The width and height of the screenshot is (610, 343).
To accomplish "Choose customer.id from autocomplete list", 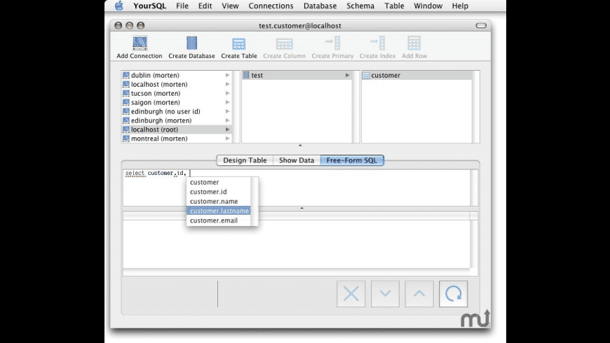I will click(219, 192).
